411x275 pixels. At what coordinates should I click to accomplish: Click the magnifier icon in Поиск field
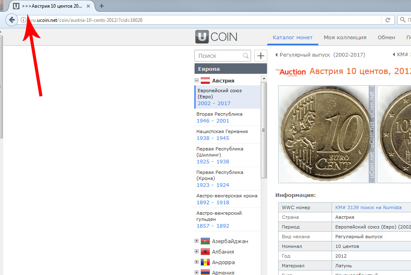[x=246, y=56]
